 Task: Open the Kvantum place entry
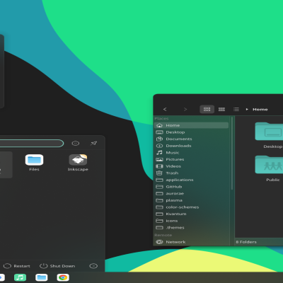coord(191,214)
